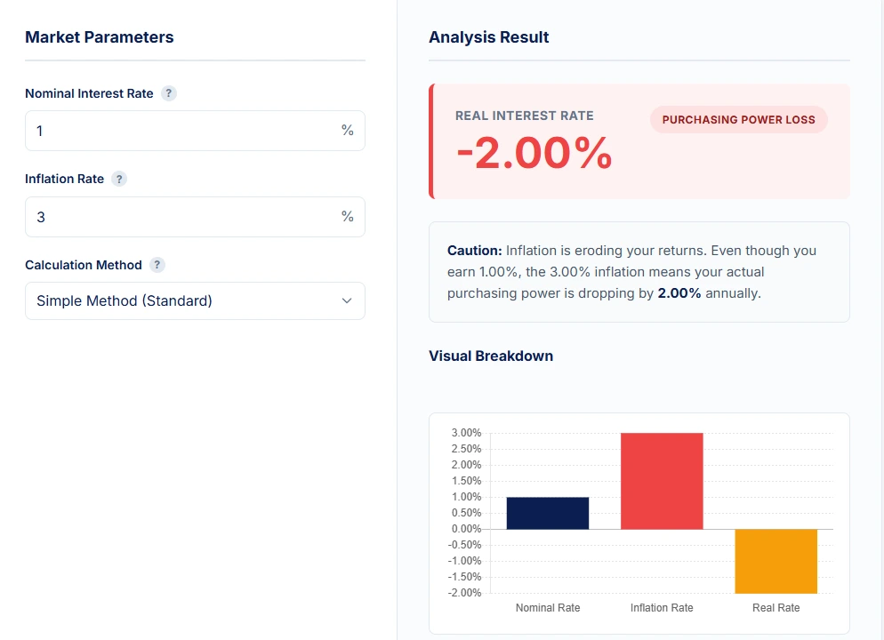Open the Inflation Rate help tooltip icon

119,179
